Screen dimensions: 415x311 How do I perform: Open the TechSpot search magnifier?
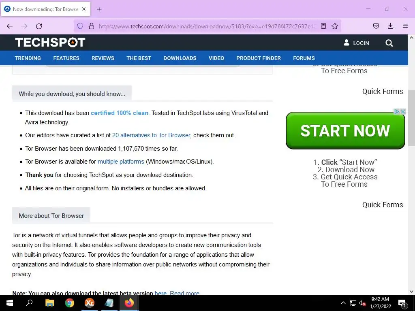389,43
